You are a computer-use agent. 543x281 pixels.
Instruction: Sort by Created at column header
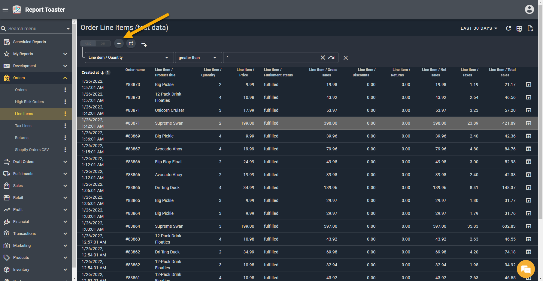pos(90,72)
